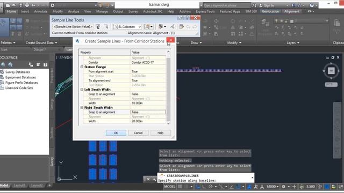Open the Survey ribbon tab
Image resolution: width=344 pixels, height=193 pixels.
coord(133,11)
